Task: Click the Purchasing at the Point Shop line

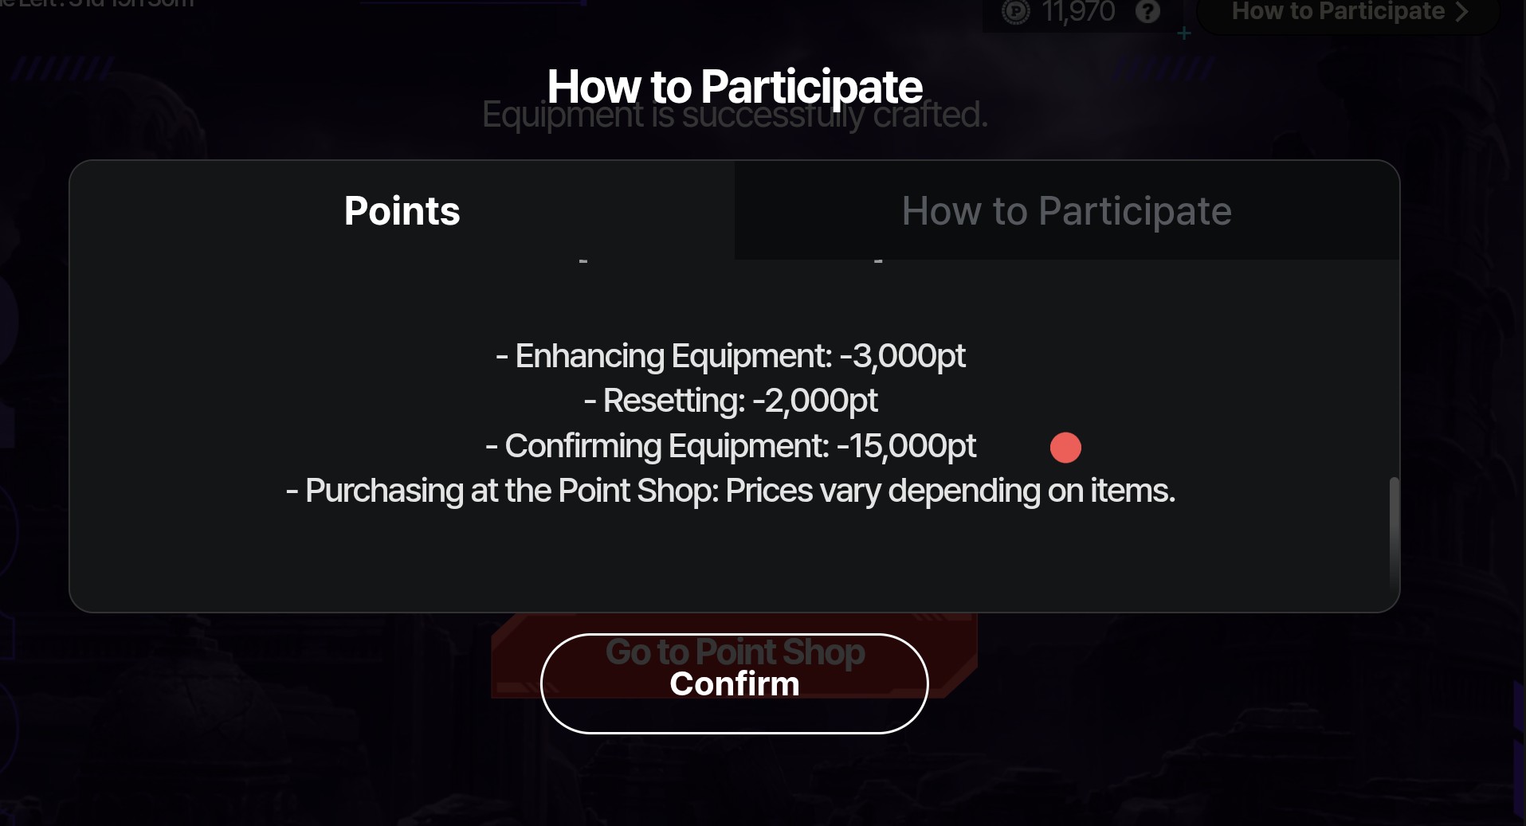Action: (x=730, y=491)
